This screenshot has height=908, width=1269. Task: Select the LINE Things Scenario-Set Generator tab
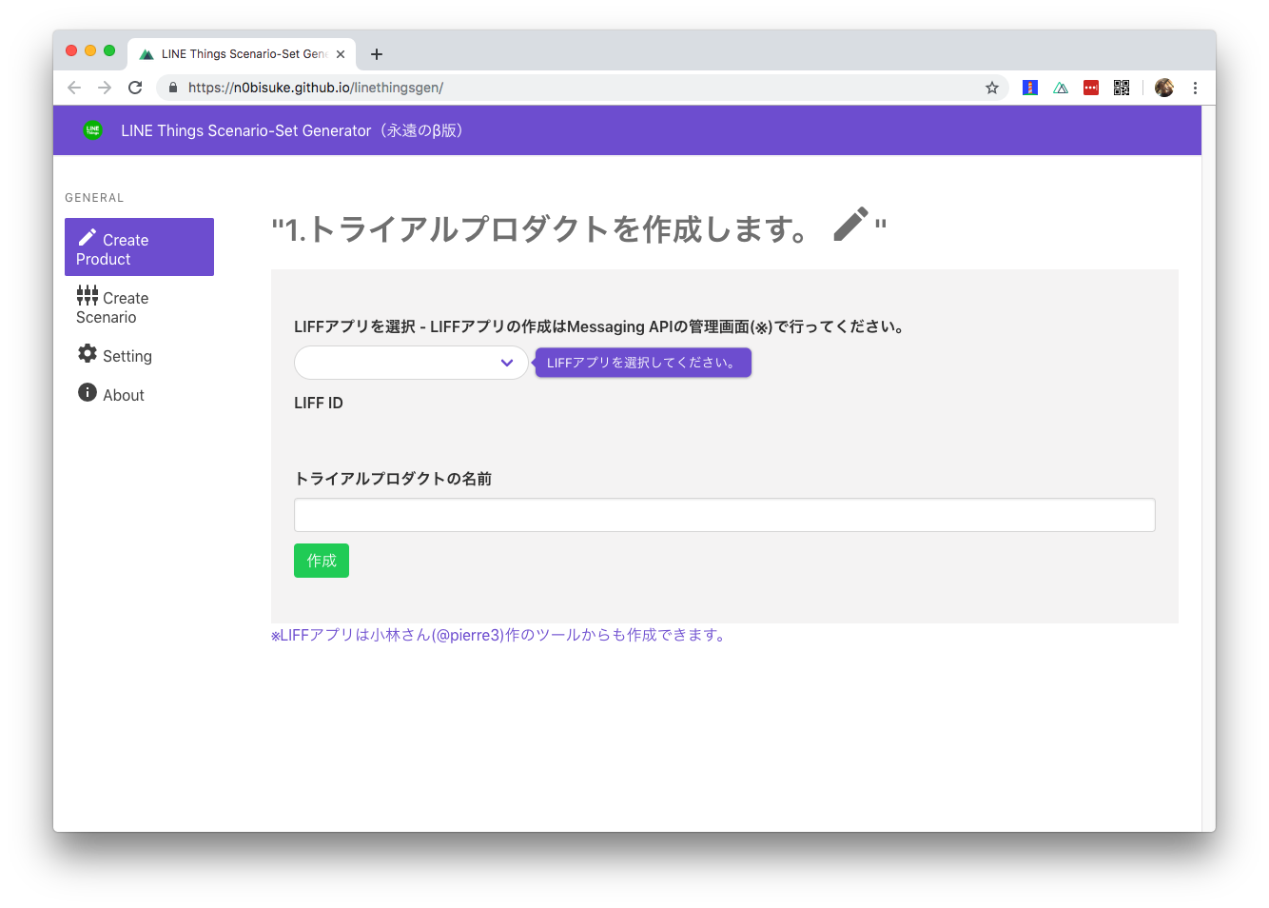[x=242, y=54]
